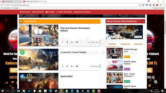
Task: Open Uygulamalar apps shortcut
Action: (6, 8)
